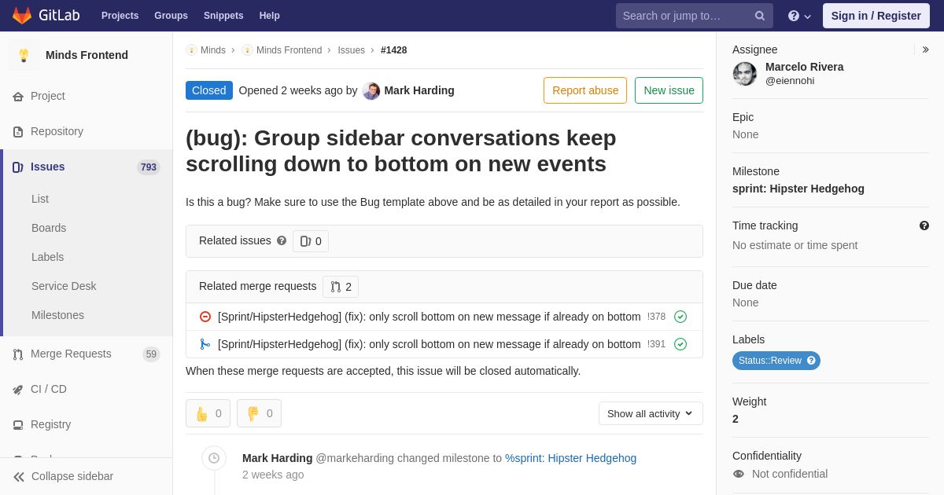Click the Issues icon in sidebar
This screenshot has height=495, width=944.
(18, 167)
